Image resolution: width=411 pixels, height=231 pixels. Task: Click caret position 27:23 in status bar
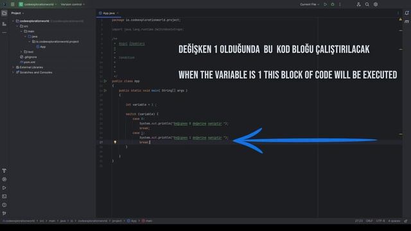359,221
